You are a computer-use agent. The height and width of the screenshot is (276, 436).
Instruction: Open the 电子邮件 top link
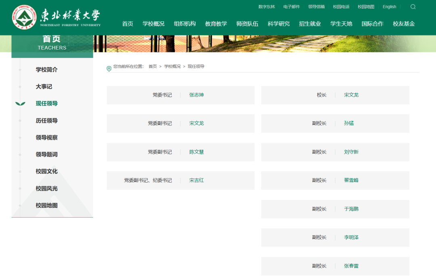coord(291,7)
